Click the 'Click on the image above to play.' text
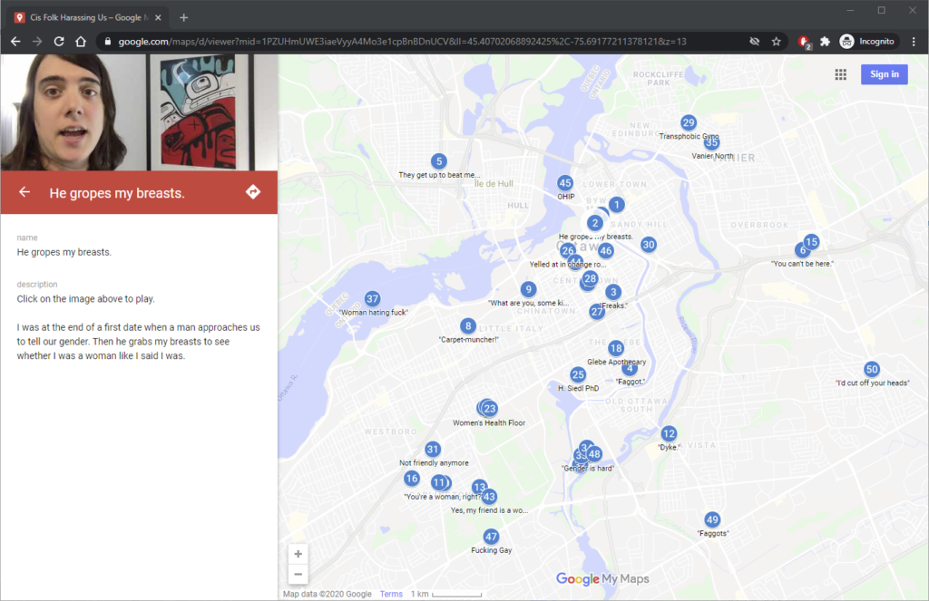This screenshot has width=929, height=601. 86,299
